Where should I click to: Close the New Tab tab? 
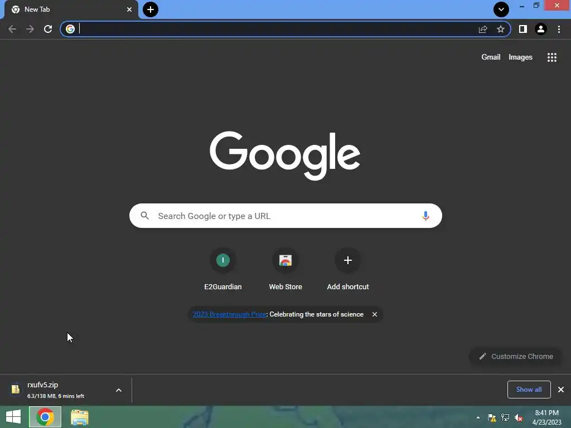(129, 9)
